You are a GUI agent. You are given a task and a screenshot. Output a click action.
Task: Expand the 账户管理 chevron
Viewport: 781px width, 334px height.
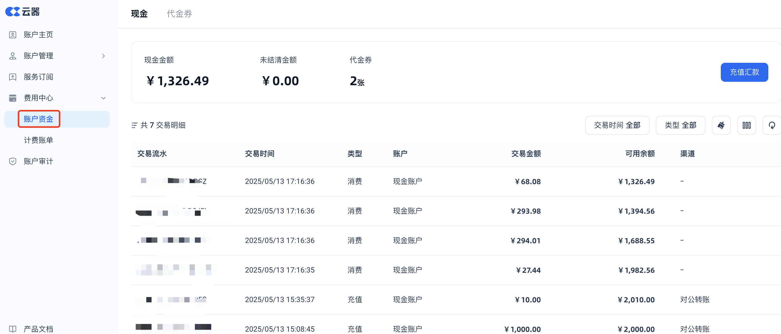[103, 56]
